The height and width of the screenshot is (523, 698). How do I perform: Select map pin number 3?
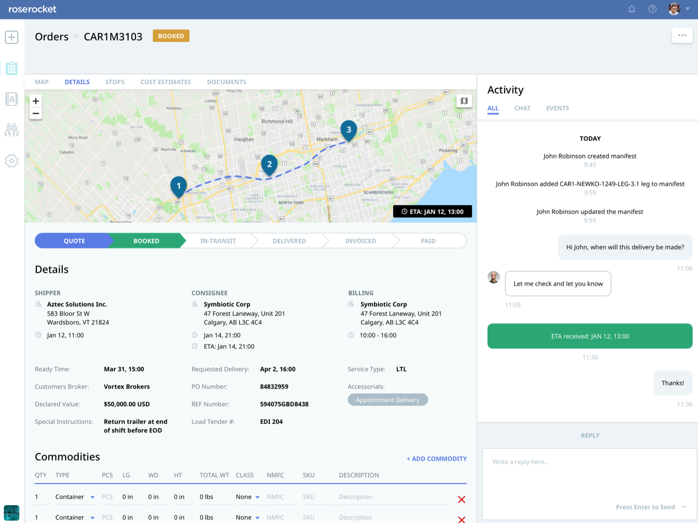click(349, 130)
